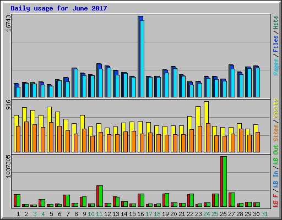The image size is (282, 220).
Task: Click day label 15 on the x-axis
Action: tap(132, 214)
